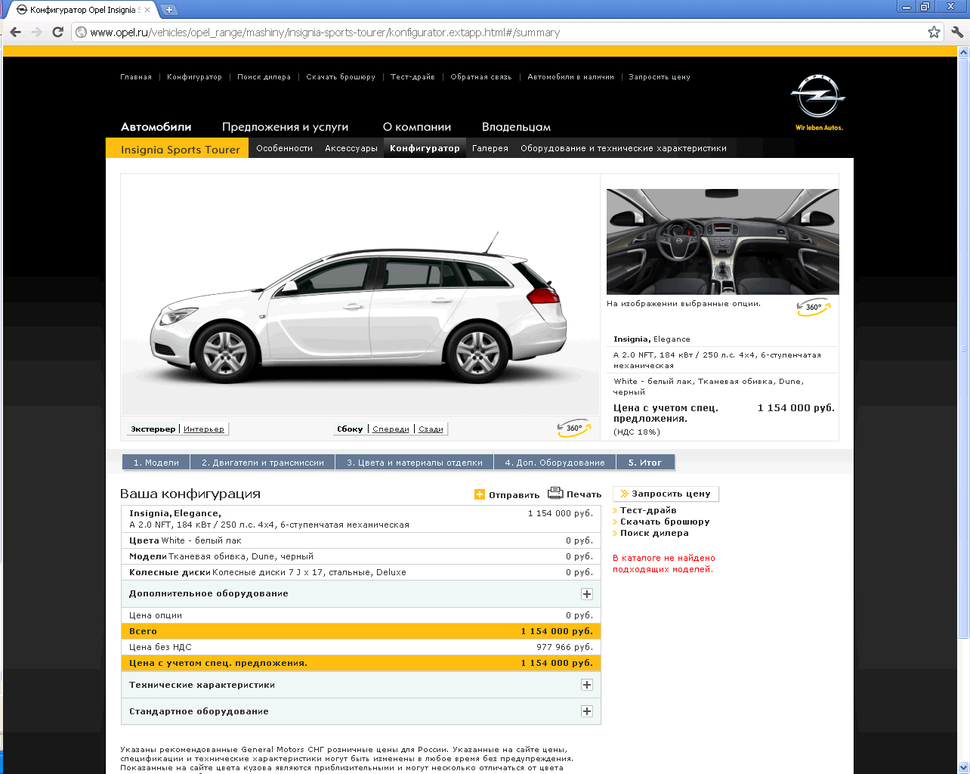Click the top Запросить цену link
This screenshot has width=970, height=774.
click(x=660, y=77)
